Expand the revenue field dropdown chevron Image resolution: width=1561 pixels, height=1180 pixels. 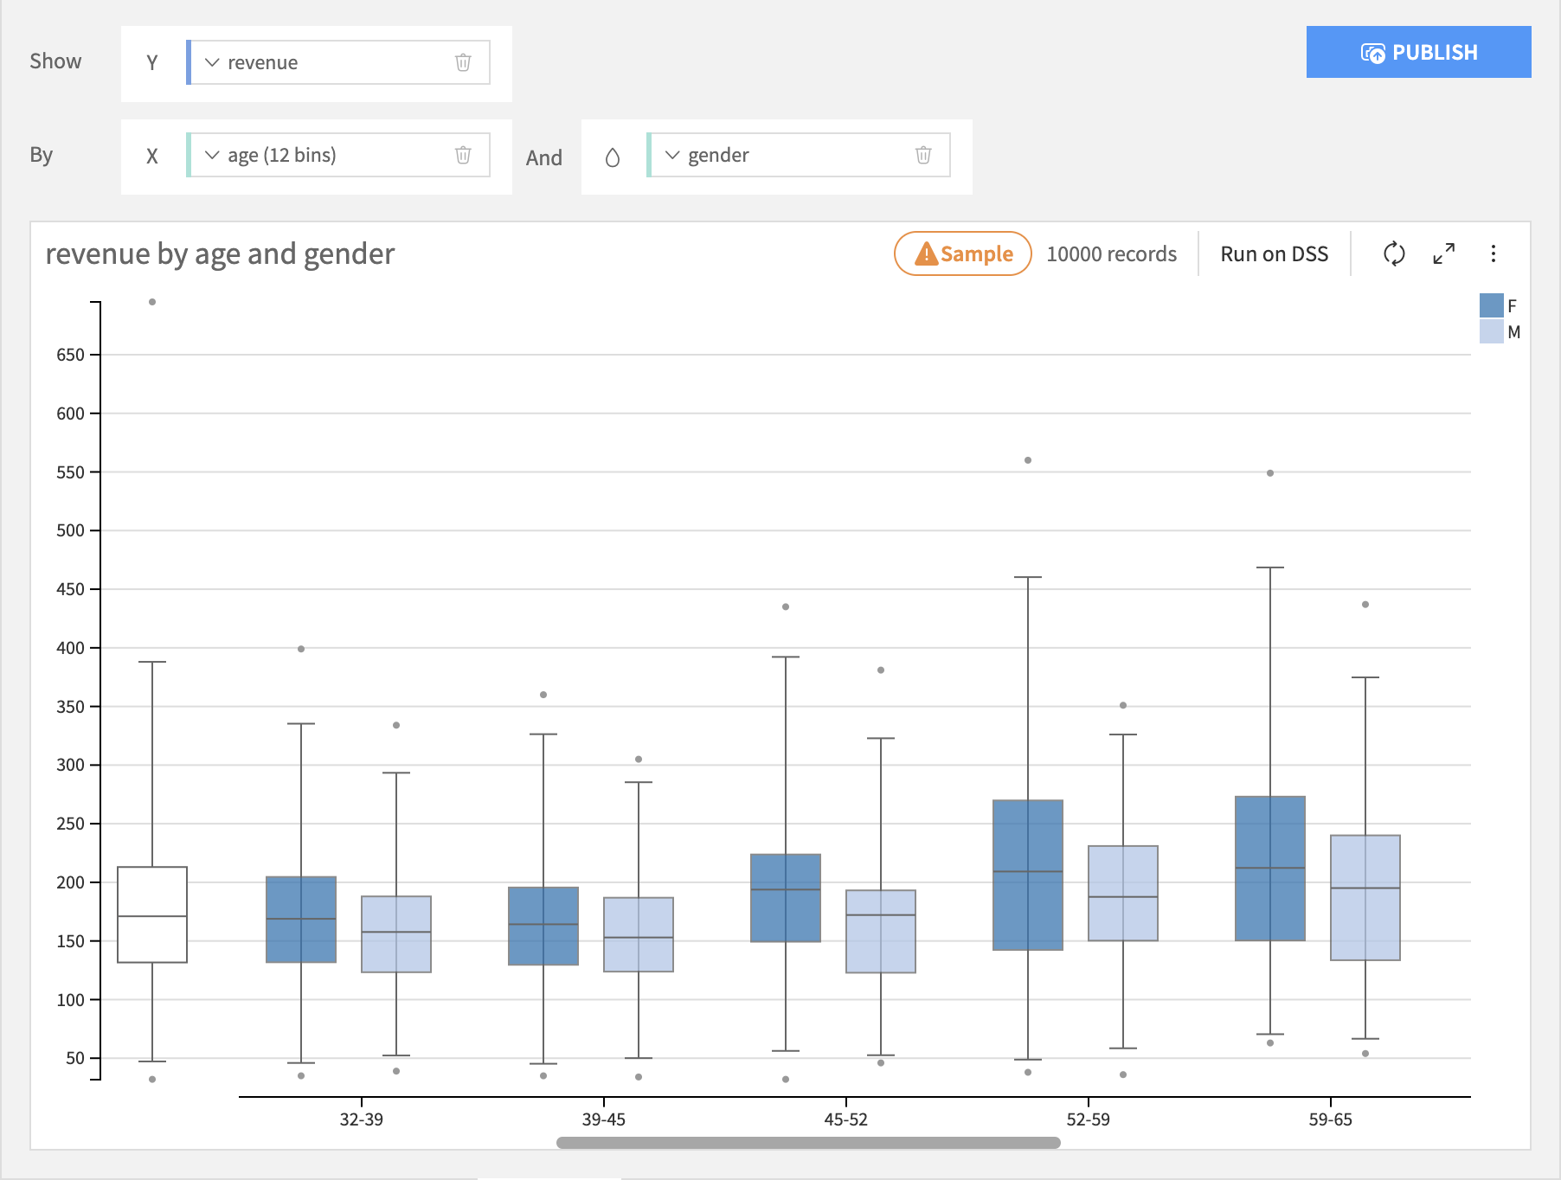[x=212, y=62]
